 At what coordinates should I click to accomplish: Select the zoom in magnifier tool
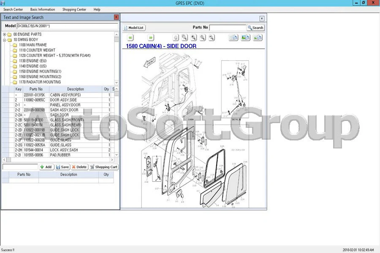point(193,38)
